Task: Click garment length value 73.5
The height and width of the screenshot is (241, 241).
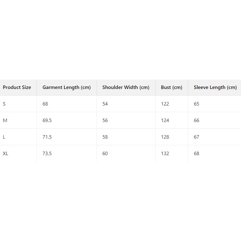Action: [47, 154]
